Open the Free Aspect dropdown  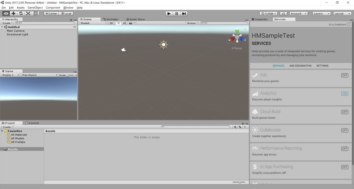[39, 75]
